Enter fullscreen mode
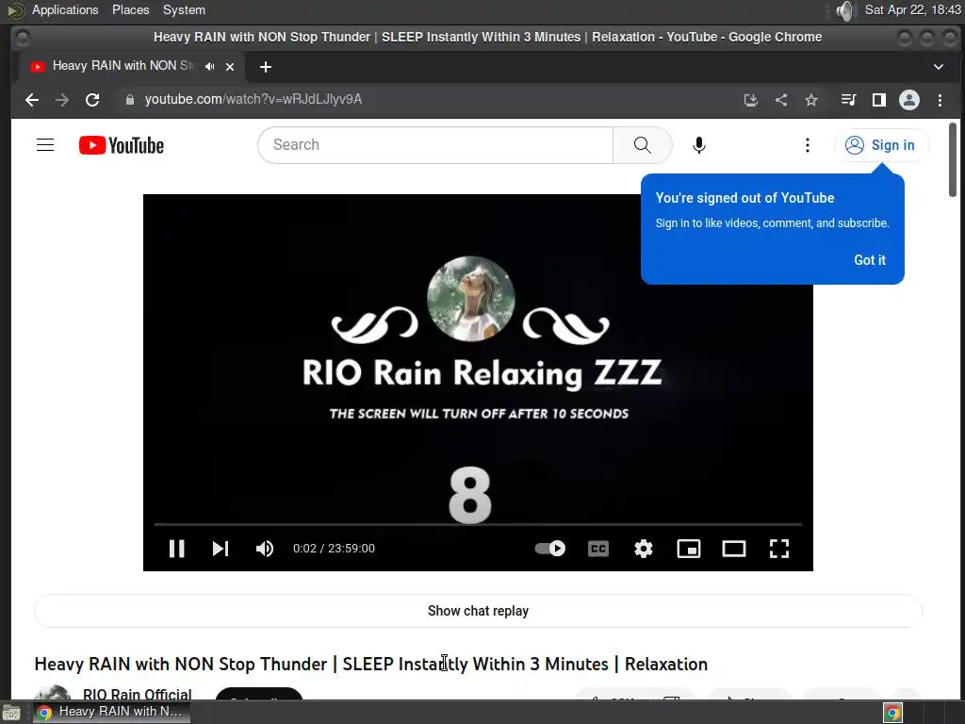This screenshot has height=724, width=965. 779,548
